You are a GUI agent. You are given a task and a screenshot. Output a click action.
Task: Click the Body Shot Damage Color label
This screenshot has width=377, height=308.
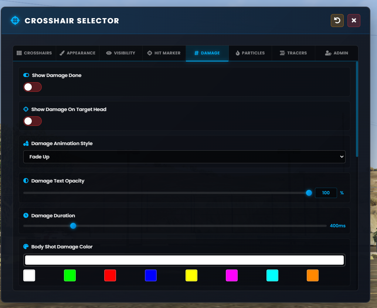click(62, 247)
